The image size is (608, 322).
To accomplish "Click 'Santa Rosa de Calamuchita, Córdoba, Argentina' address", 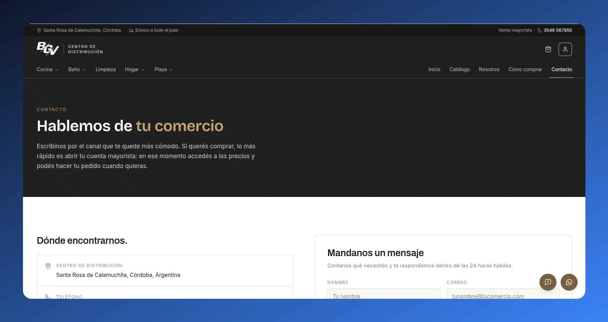I will click(118, 275).
